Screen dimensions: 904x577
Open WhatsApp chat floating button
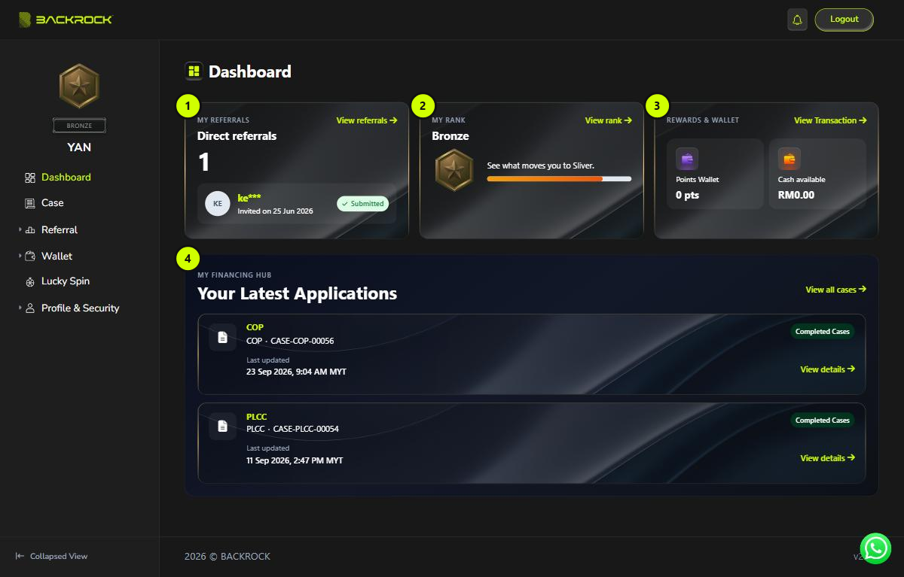pos(876,548)
